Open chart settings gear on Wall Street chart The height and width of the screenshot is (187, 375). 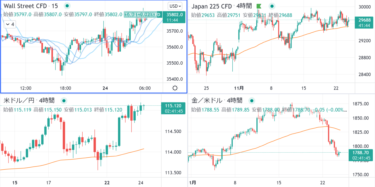coord(175,88)
